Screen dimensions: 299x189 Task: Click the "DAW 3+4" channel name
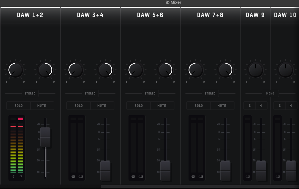click(x=90, y=15)
